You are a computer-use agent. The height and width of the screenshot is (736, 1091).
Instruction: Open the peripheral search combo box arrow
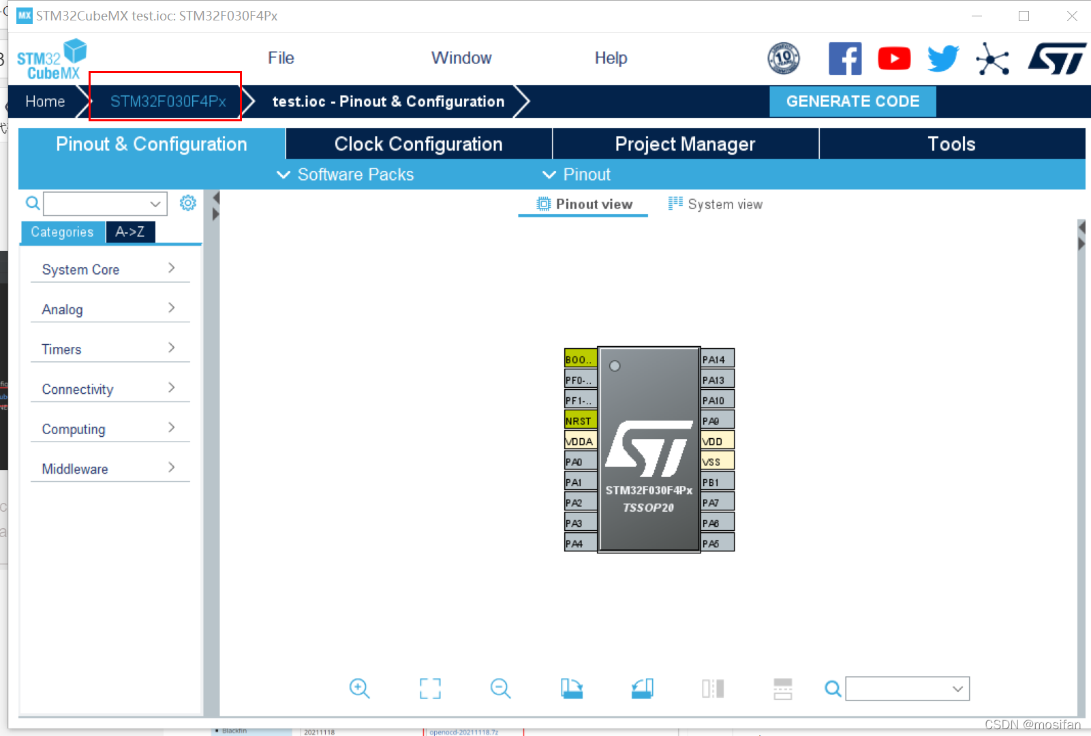155,203
